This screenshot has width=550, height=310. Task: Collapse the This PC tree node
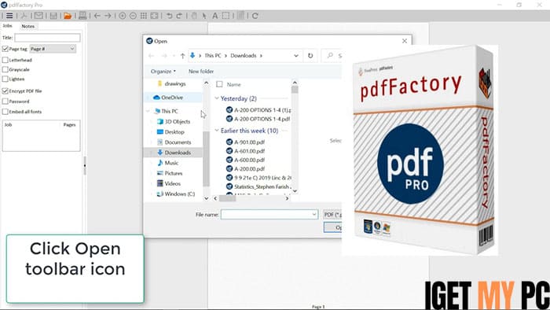[x=148, y=111]
